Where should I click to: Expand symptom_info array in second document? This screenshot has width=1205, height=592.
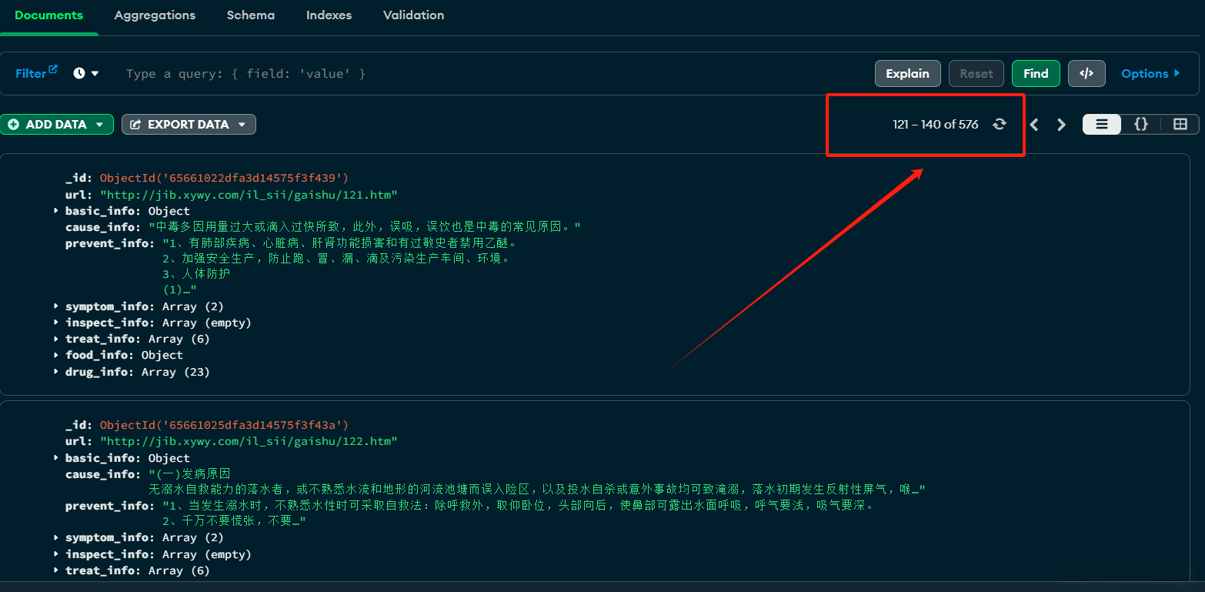[x=56, y=537]
